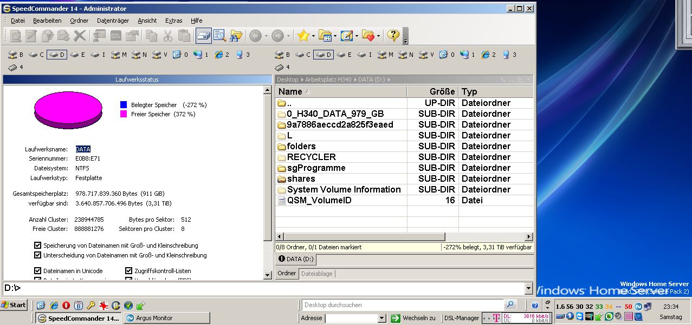692x325 pixels.
Task: Toggle 'Zugriffskontroll-Listen' checkbox
Action: (129, 271)
